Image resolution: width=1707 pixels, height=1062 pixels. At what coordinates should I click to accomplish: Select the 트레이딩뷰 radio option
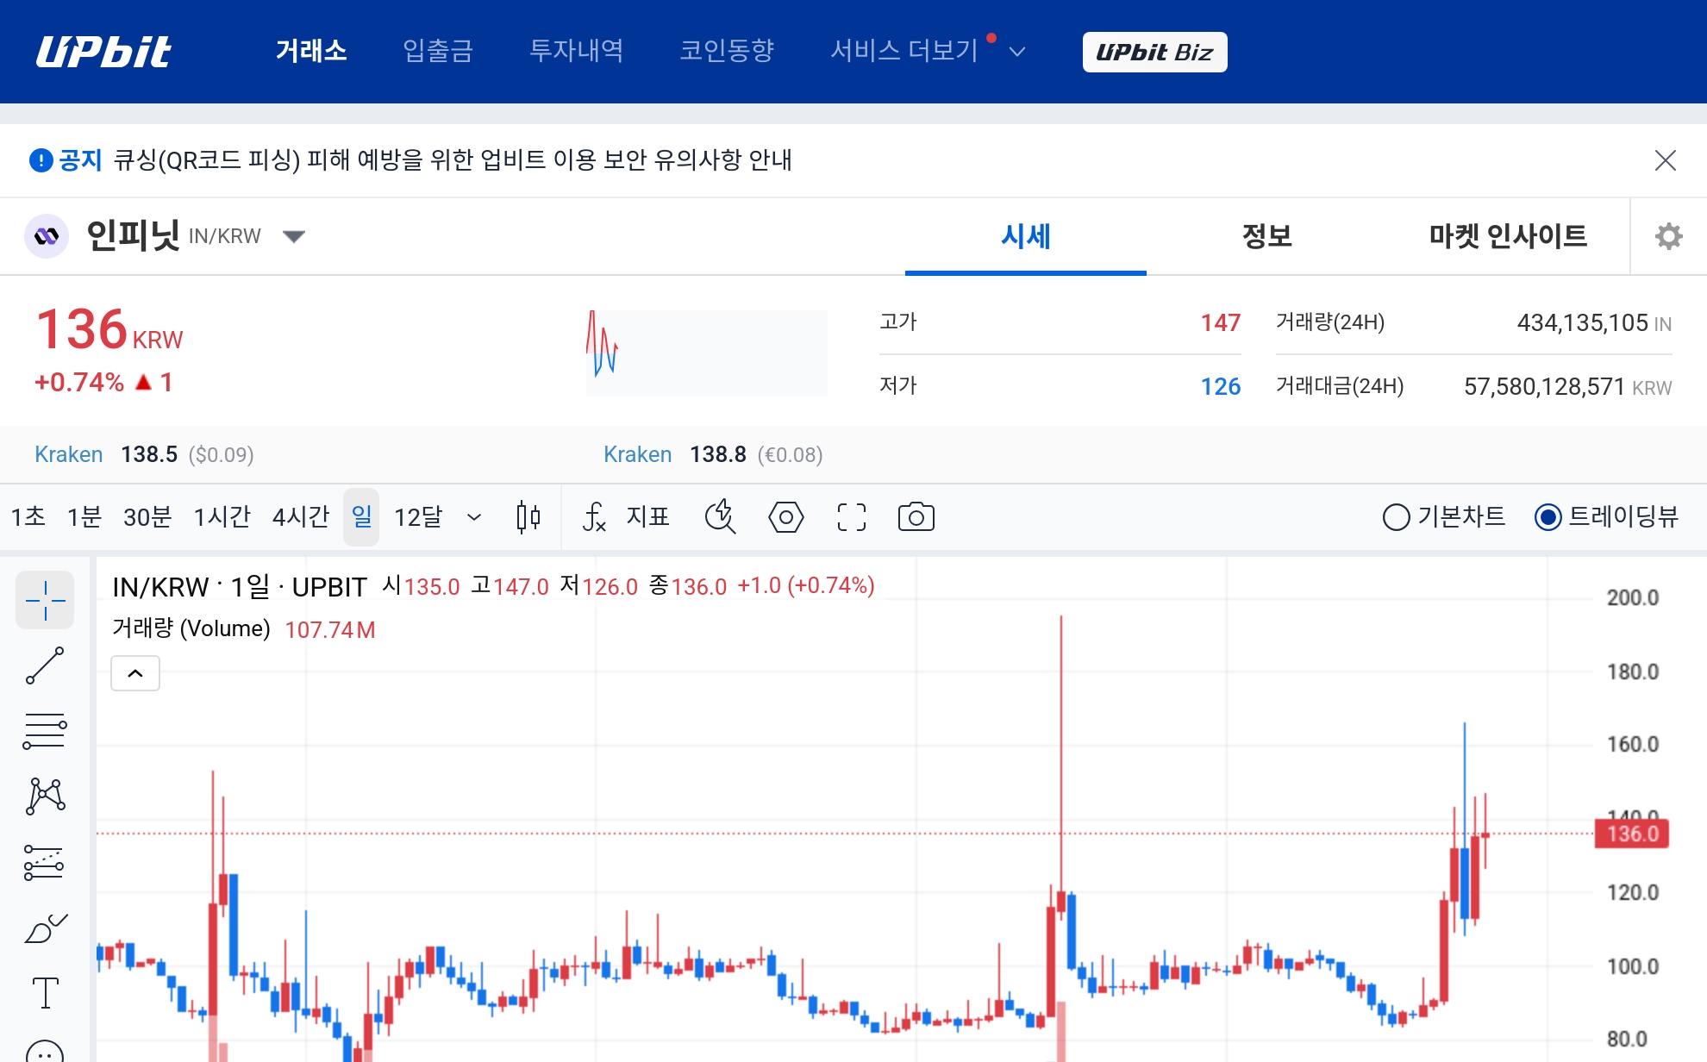click(x=1606, y=516)
